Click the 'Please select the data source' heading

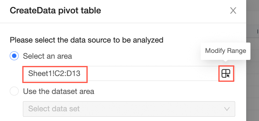pyautogui.click(x=86, y=40)
